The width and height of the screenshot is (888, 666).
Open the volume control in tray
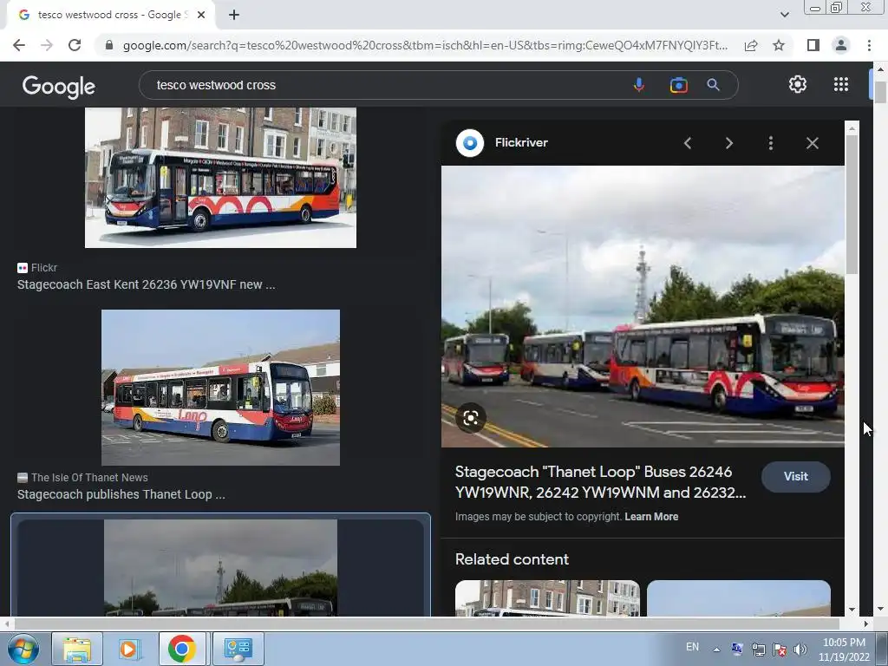(x=800, y=650)
